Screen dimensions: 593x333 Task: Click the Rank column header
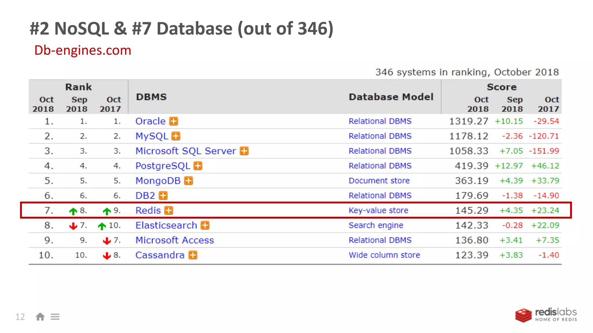(78, 87)
